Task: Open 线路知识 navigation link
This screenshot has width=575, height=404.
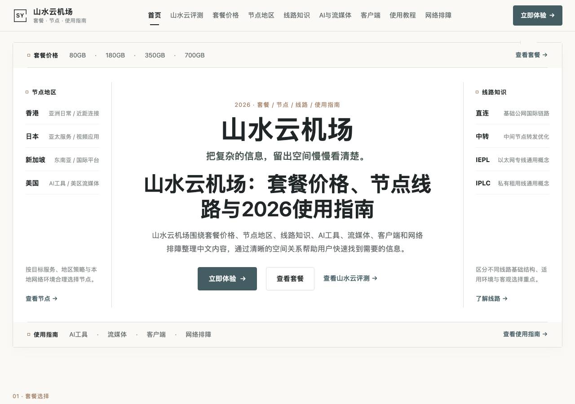Action: pyautogui.click(x=297, y=15)
